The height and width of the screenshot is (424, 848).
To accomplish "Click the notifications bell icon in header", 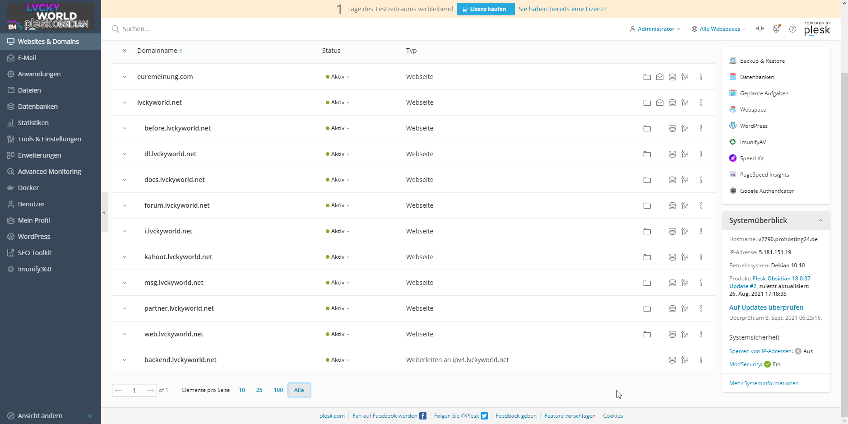I will click(x=760, y=29).
